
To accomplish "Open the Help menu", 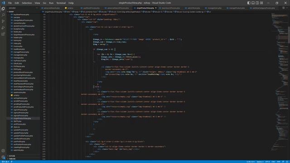I will [71, 3].
